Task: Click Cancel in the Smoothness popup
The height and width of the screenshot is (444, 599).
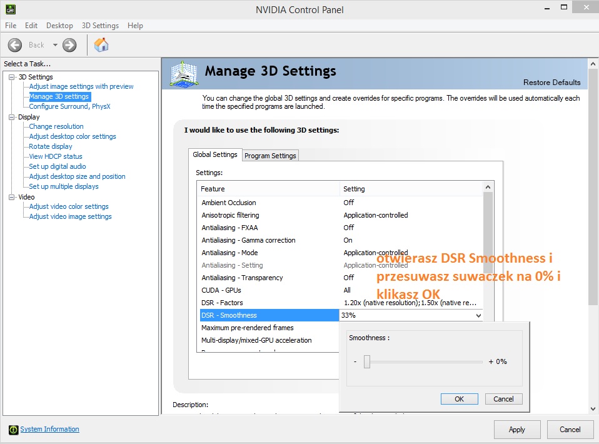Action: click(503, 399)
